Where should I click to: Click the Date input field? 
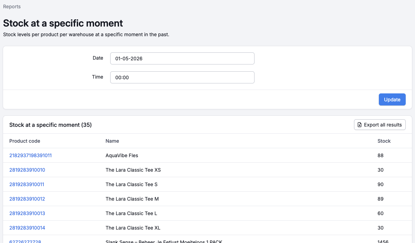pos(182,59)
